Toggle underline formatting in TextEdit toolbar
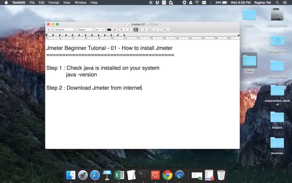The width and height of the screenshot is (292, 183). (x=130, y=30)
